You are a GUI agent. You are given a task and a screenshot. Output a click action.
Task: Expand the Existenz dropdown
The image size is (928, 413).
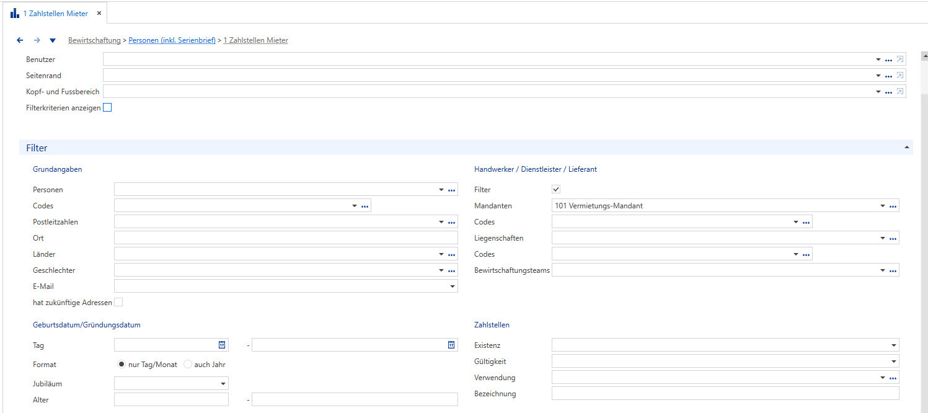point(893,345)
